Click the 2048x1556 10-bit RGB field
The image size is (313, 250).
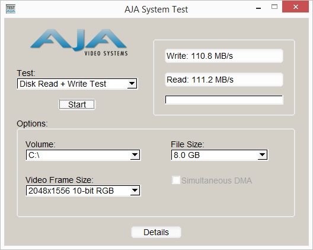tap(83, 191)
